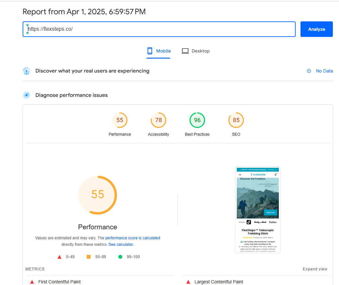339x285 pixels.
Task: Click the large Performance score circle
Action: click(x=97, y=195)
